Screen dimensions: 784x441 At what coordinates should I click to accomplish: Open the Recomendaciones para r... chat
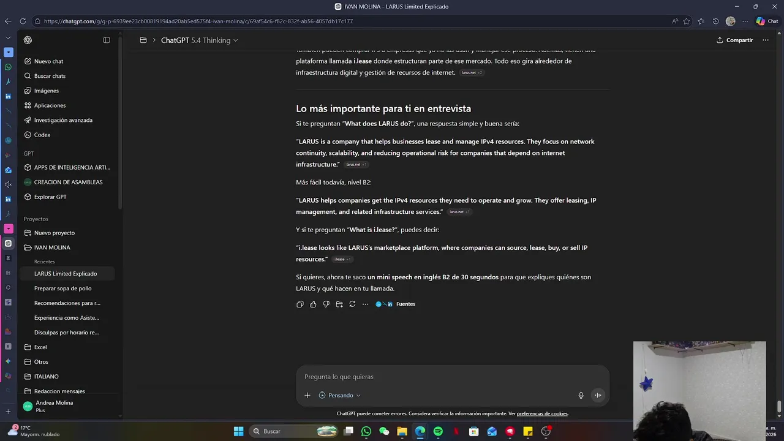(x=69, y=303)
